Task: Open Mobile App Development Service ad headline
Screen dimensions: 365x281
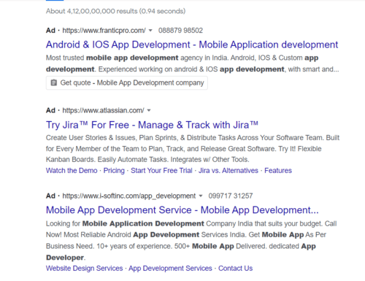Action: (182, 210)
